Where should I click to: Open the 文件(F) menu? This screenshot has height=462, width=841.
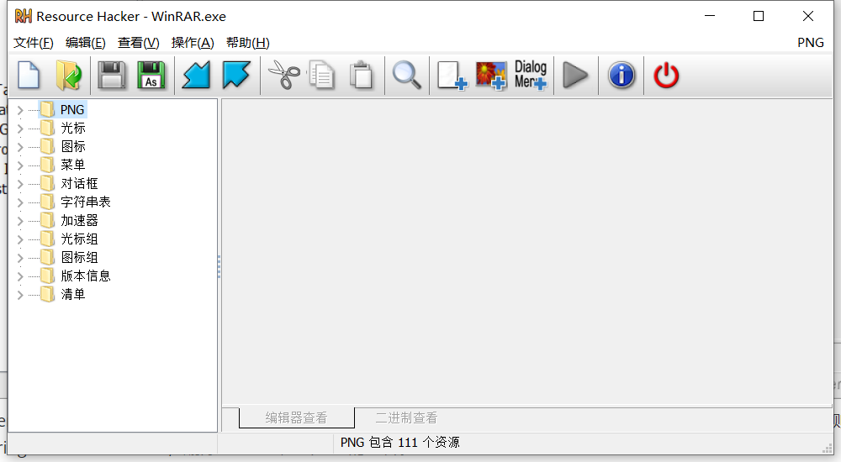(x=34, y=42)
